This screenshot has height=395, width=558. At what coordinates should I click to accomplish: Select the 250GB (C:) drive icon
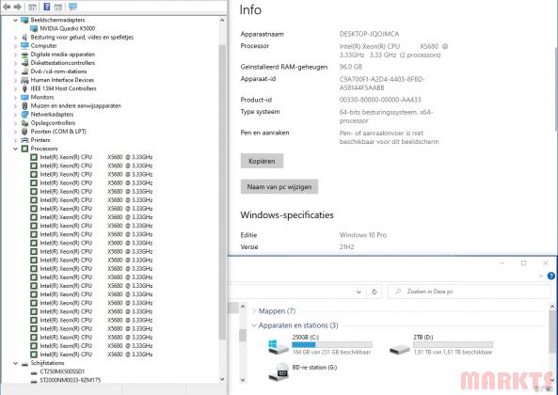tap(278, 346)
